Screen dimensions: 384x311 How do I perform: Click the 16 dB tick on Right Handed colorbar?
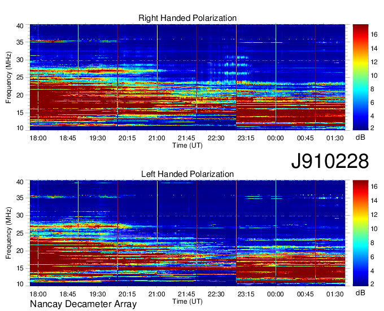click(x=374, y=35)
